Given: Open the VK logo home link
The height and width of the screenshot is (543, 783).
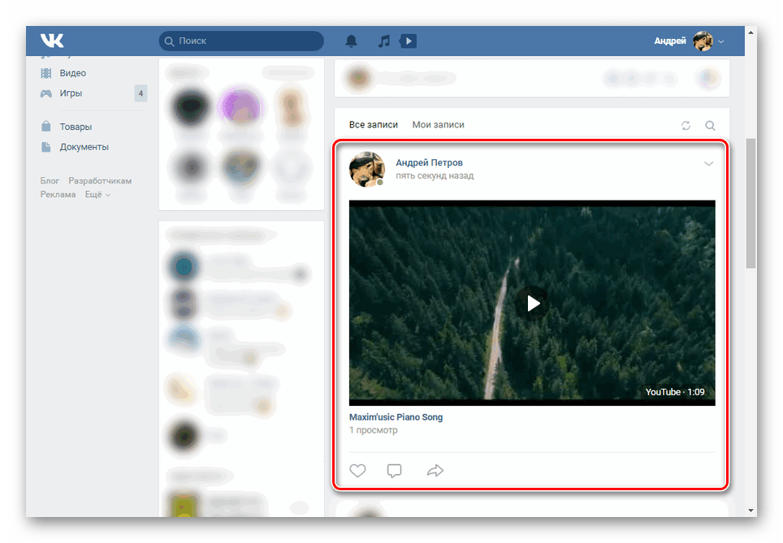Looking at the screenshot, I should coord(52,41).
